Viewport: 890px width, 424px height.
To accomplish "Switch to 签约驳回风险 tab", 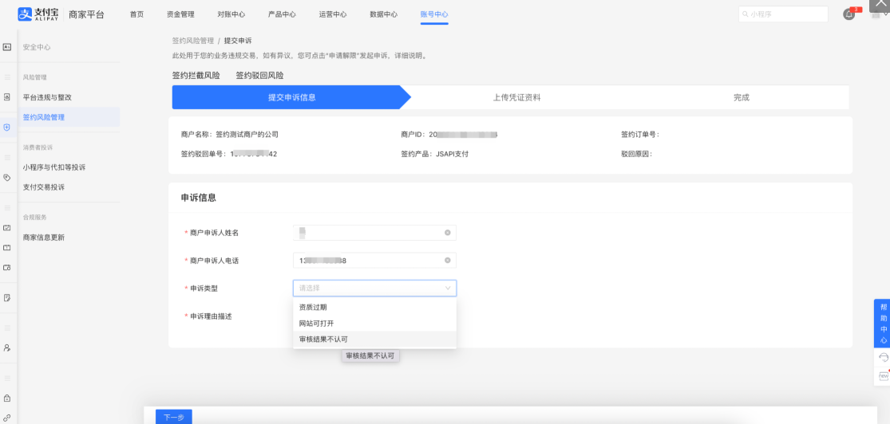I will [259, 76].
